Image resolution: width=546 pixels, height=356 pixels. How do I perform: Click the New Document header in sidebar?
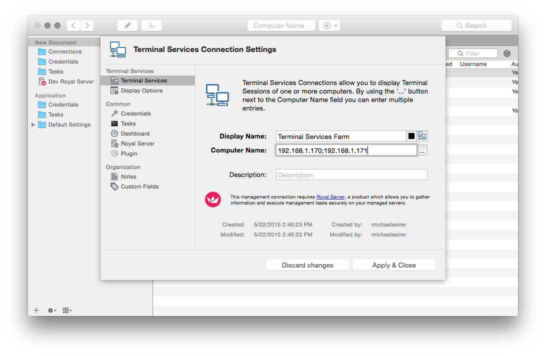pyautogui.click(x=55, y=42)
